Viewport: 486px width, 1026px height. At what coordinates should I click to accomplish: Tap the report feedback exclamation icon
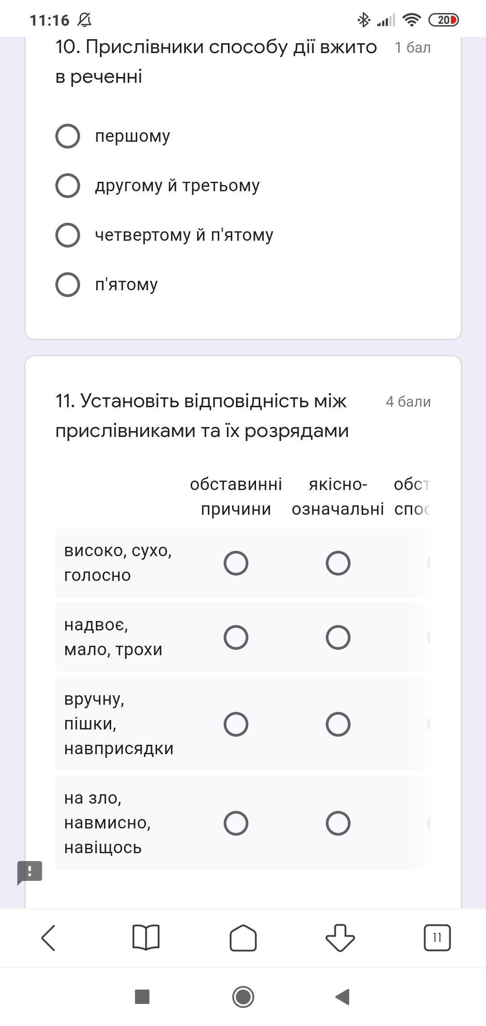pos(30,872)
